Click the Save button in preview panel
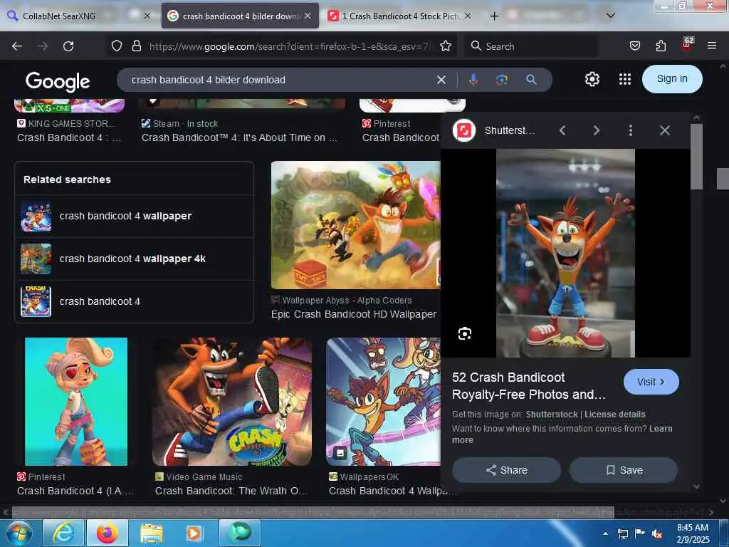Screen dimensions: 729x547 624,470
